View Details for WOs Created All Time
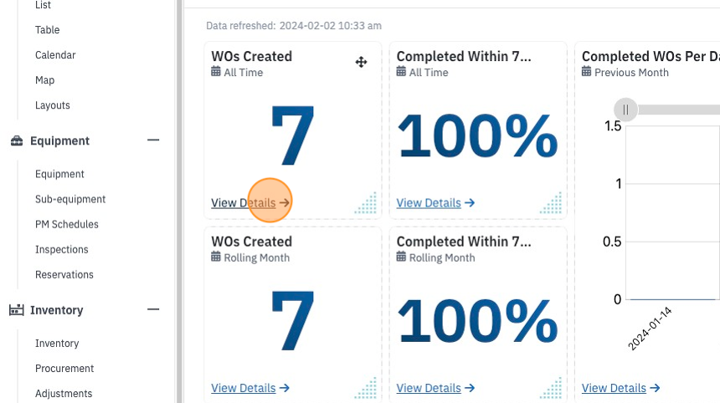The width and height of the screenshot is (720, 403). [x=250, y=202]
